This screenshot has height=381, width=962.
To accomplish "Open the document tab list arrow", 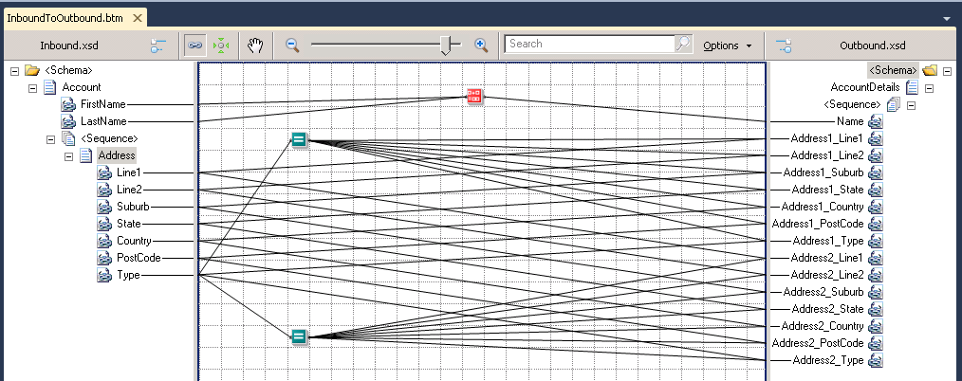I will (x=946, y=18).
